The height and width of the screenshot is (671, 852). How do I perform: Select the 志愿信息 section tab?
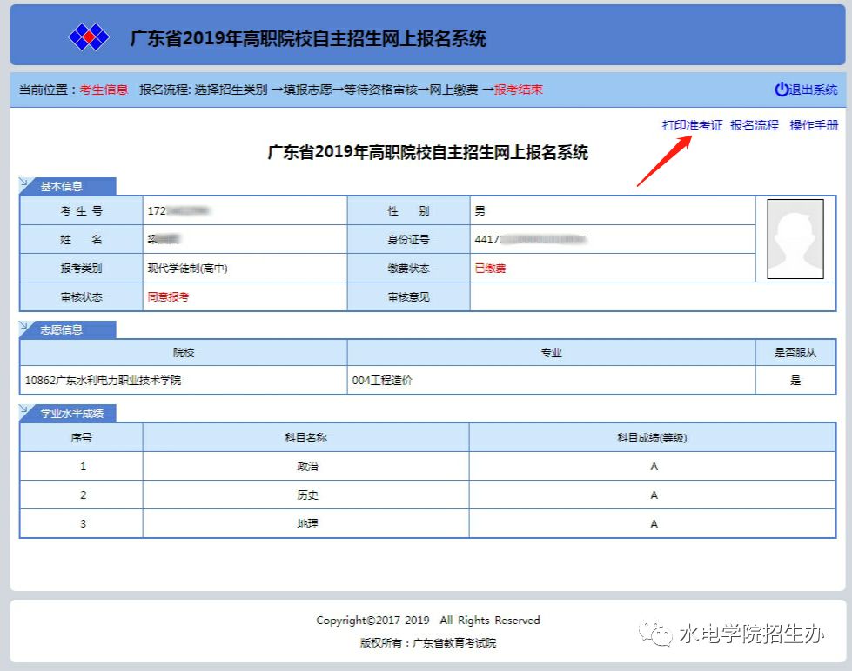click(61, 329)
